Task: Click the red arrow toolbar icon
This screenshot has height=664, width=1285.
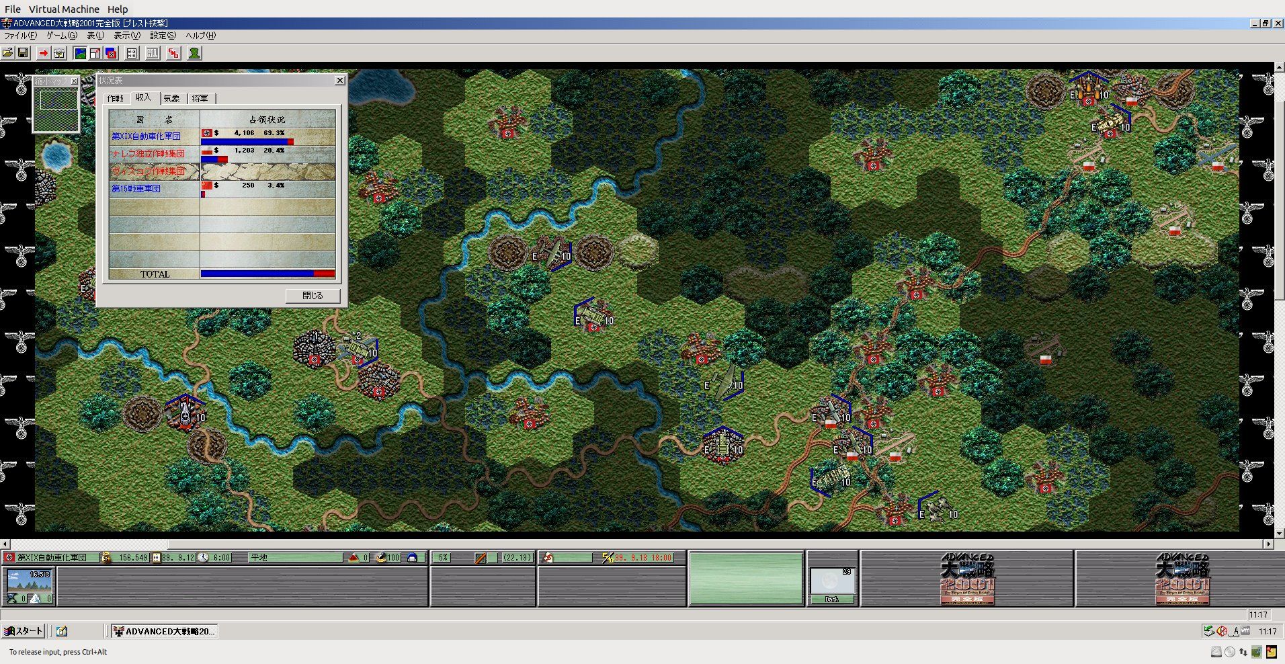Action: 44,53
